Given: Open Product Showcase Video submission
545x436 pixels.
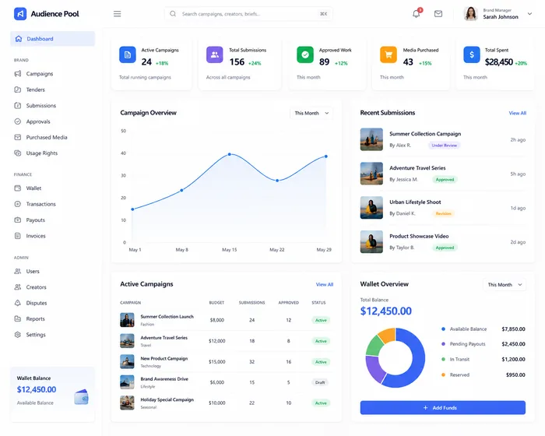Looking at the screenshot, I should pos(443,241).
